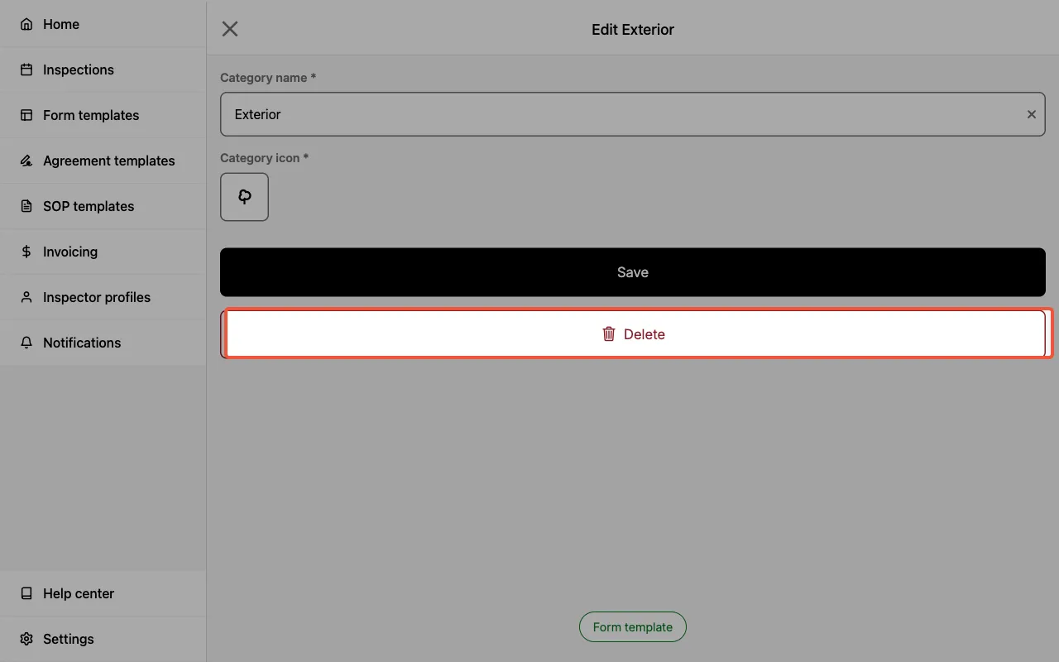The image size is (1059, 662).
Task: Click the Agreement templates signature pen icon
Action: (25, 161)
